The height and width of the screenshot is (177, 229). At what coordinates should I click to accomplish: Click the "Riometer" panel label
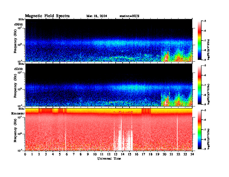click(x=18, y=113)
